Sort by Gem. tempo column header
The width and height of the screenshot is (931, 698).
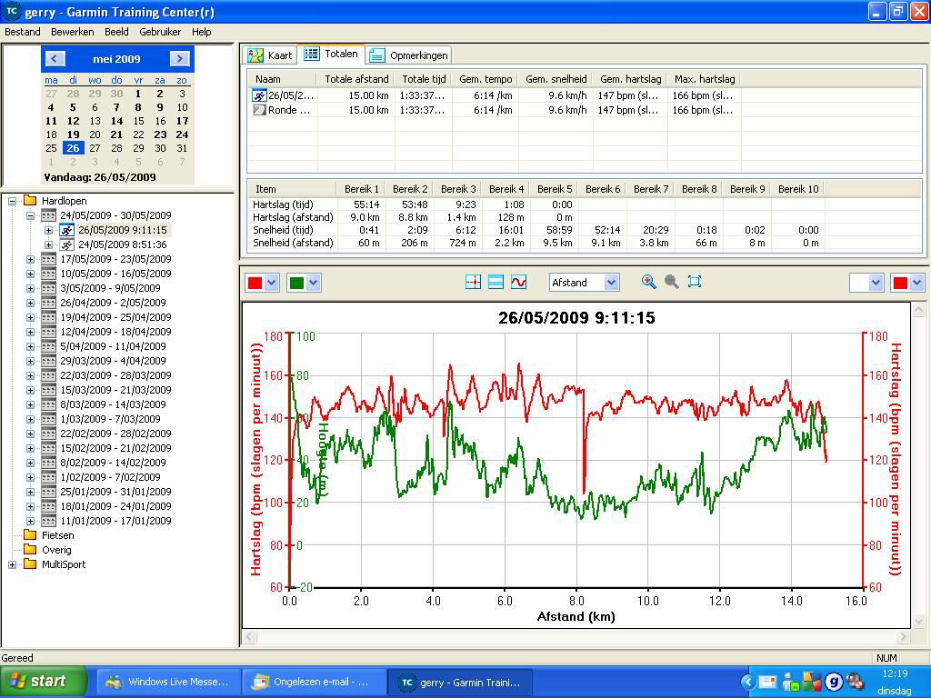click(486, 79)
